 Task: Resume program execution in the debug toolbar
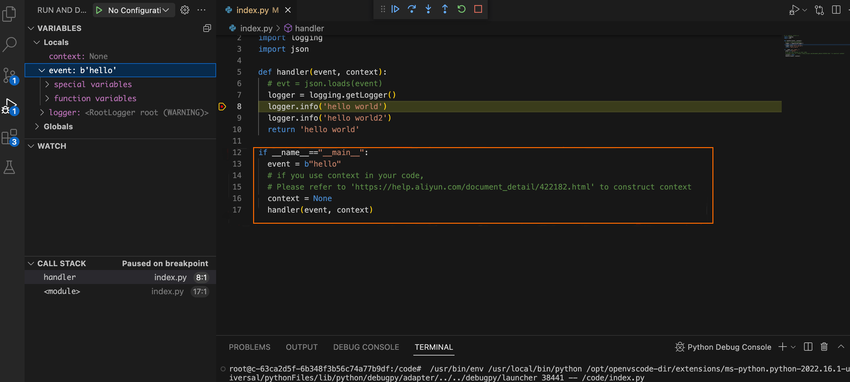(395, 9)
